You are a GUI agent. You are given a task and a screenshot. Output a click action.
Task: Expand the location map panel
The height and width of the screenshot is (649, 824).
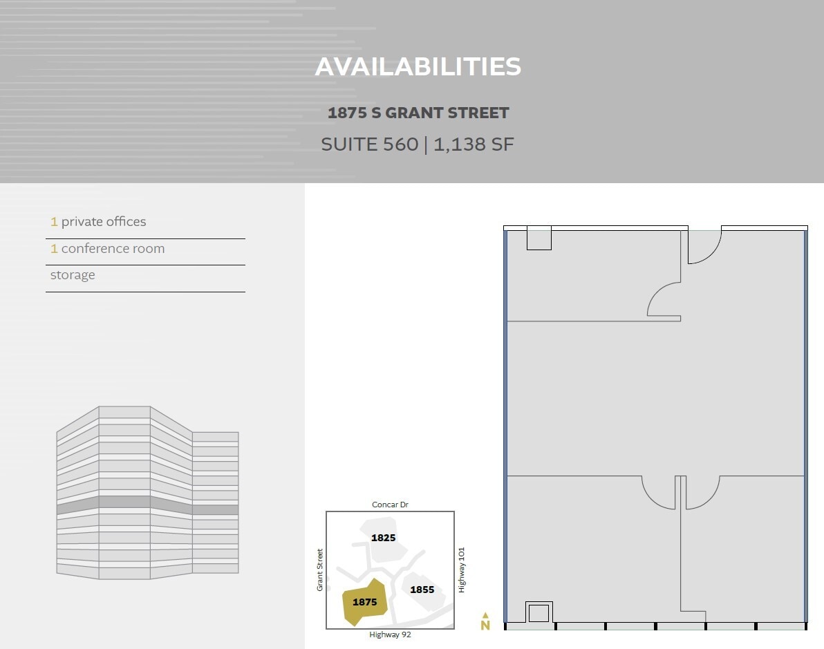(390, 570)
